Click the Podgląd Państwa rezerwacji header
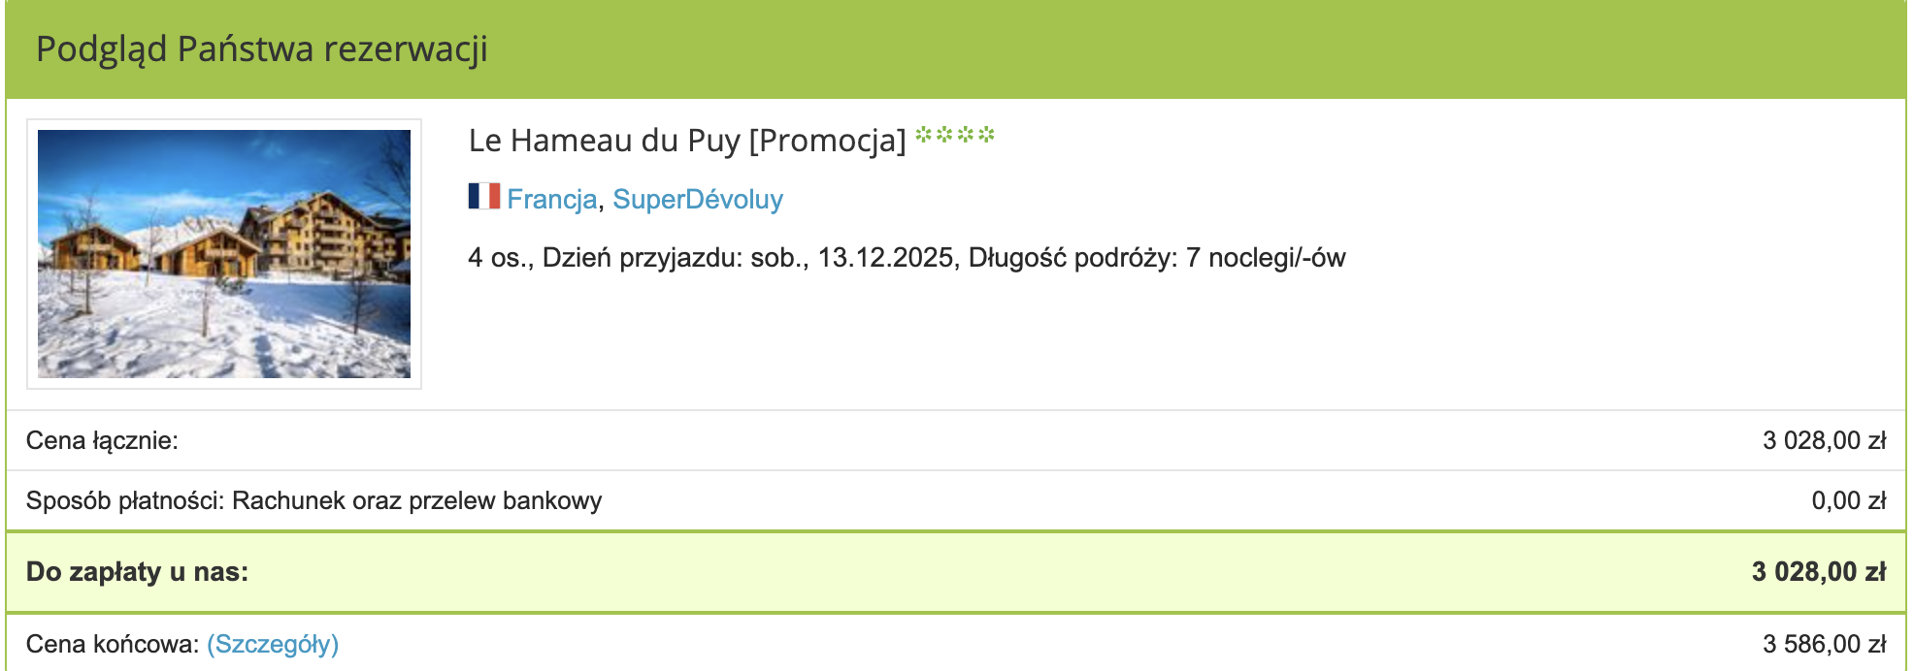This screenshot has height=671, width=1914. tap(261, 49)
